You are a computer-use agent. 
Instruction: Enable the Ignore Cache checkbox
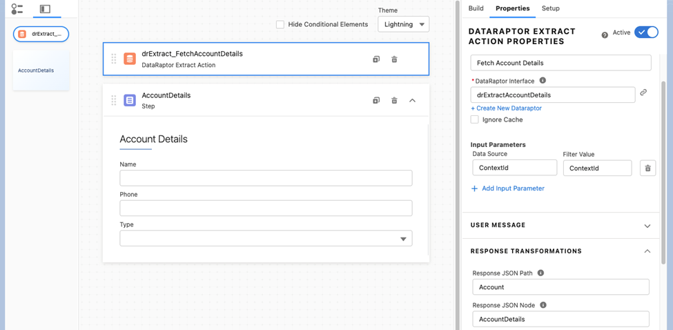474,119
